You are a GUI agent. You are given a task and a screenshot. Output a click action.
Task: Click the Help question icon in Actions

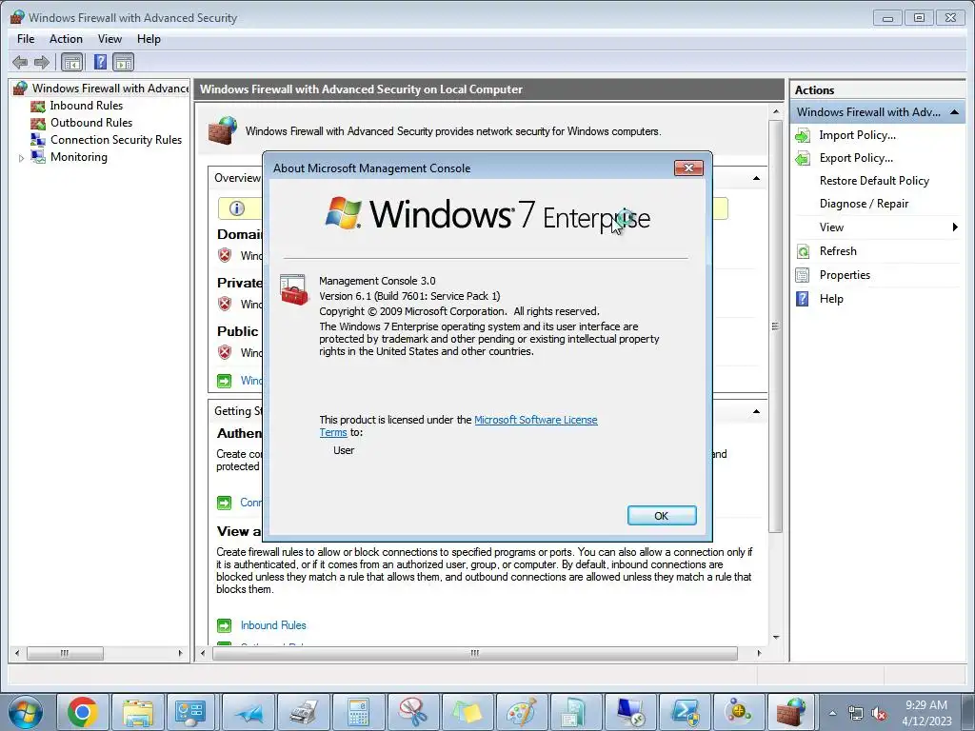click(803, 298)
